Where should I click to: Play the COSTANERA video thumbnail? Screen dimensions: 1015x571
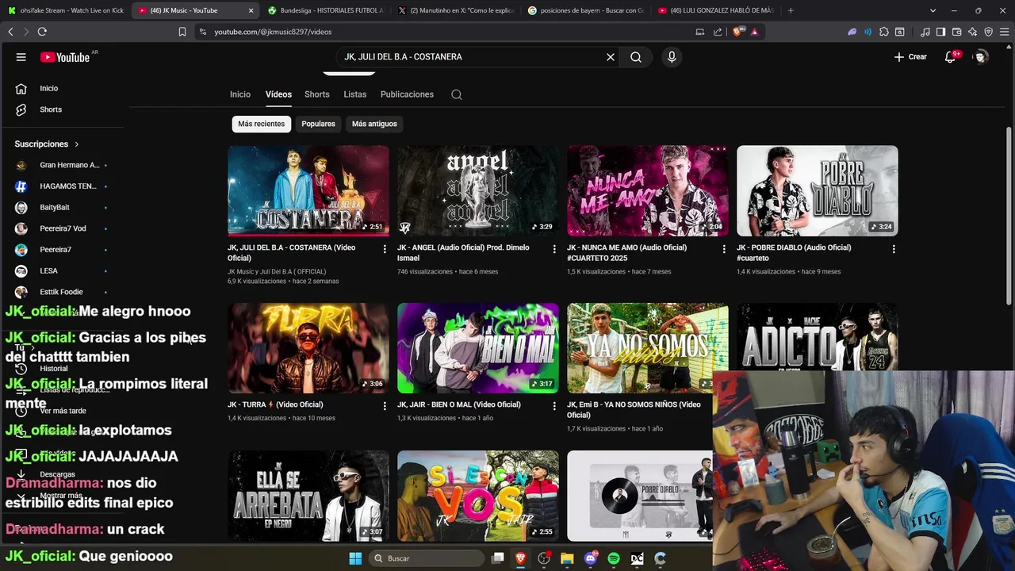308,190
